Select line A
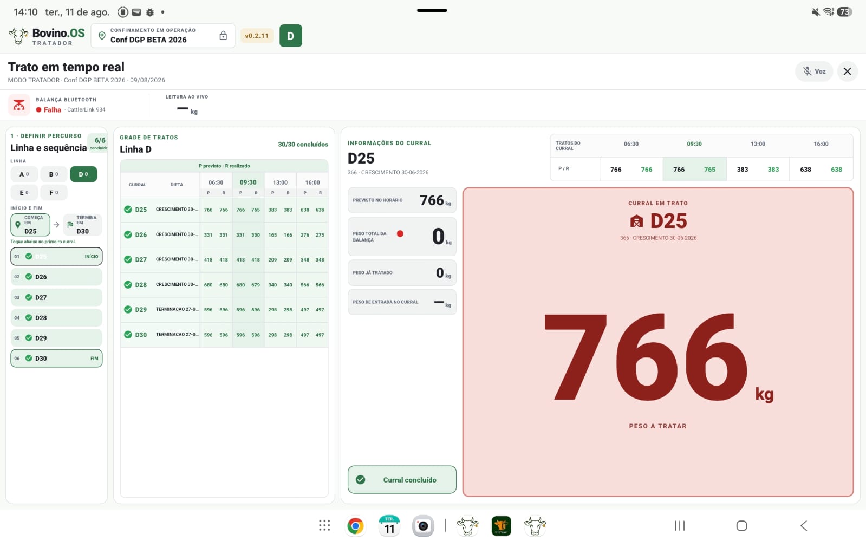This screenshot has width=866, height=541. 24,174
